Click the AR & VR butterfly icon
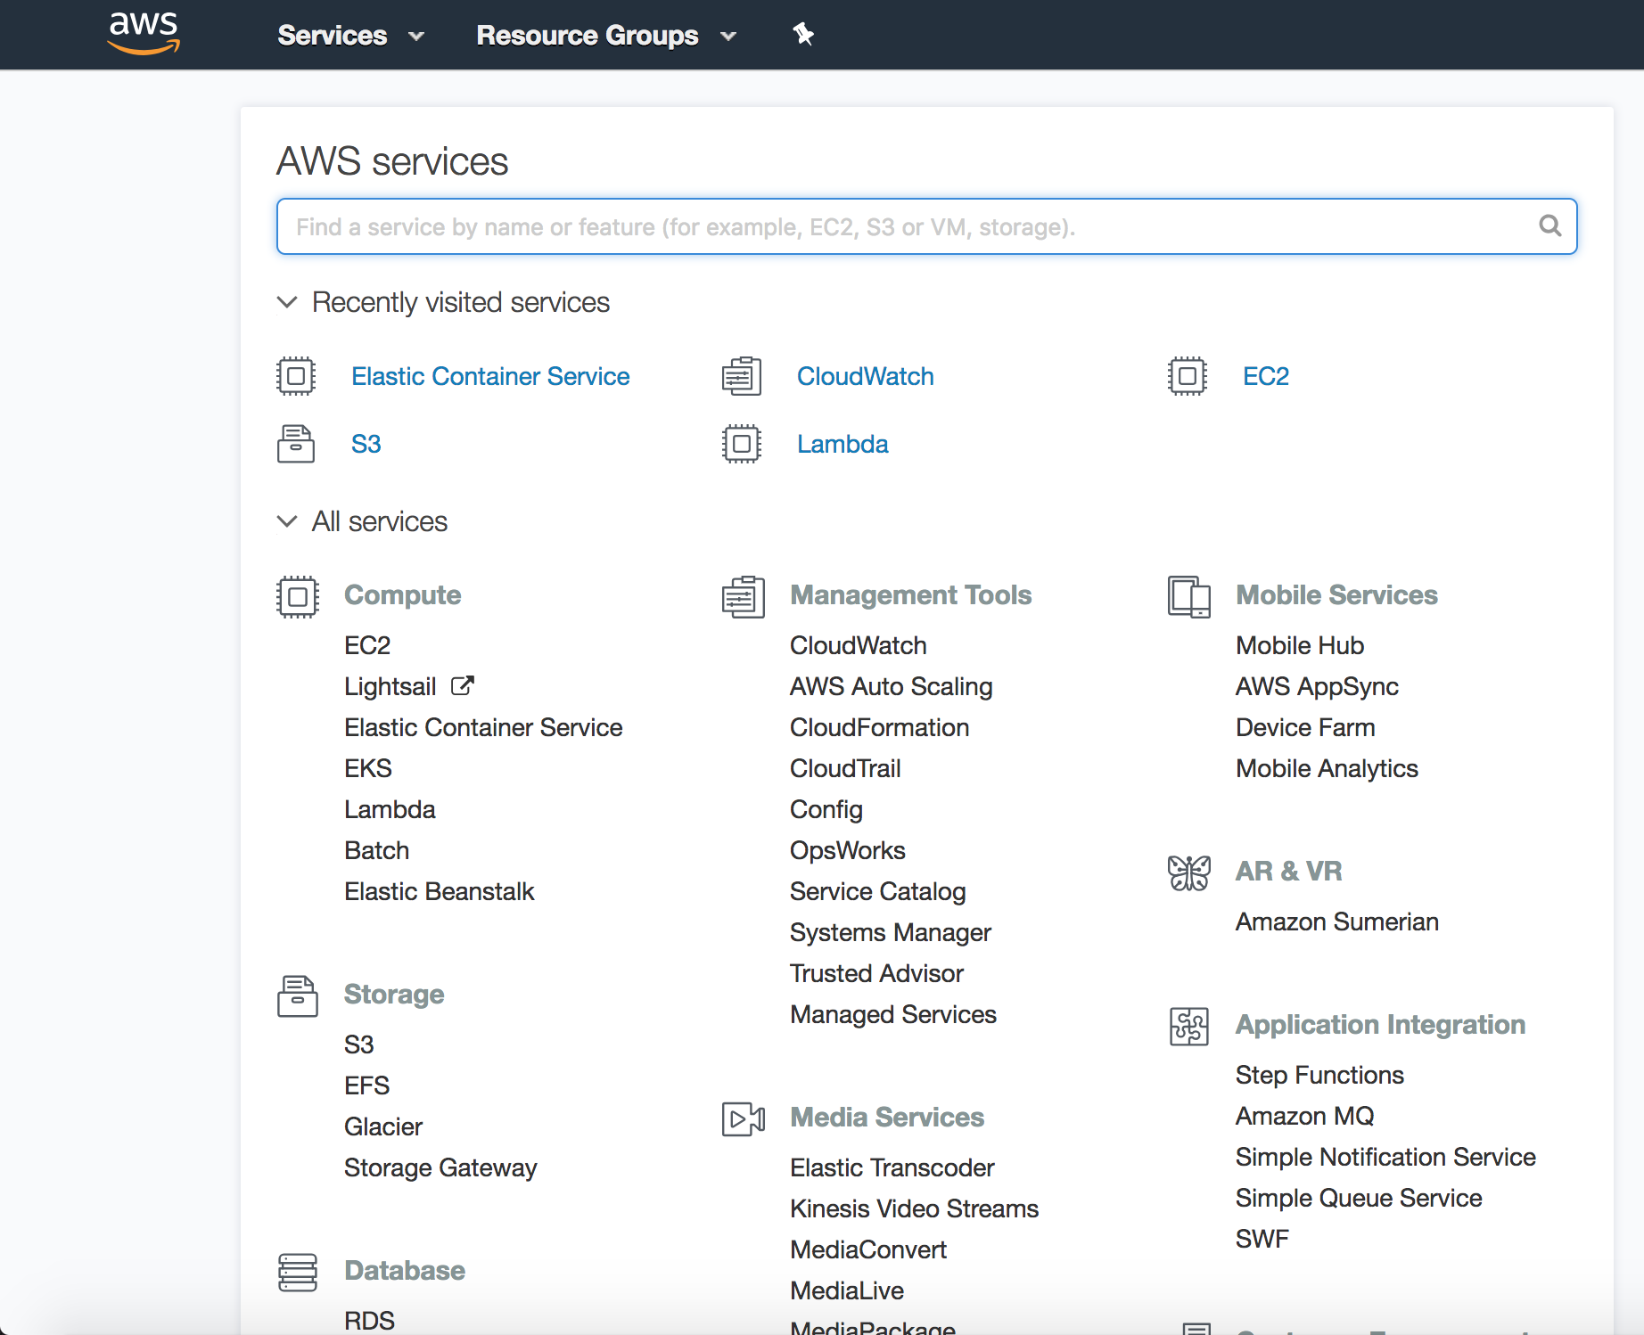Viewport: 1644px width, 1335px height. pyautogui.click(x=1188, y=872)
